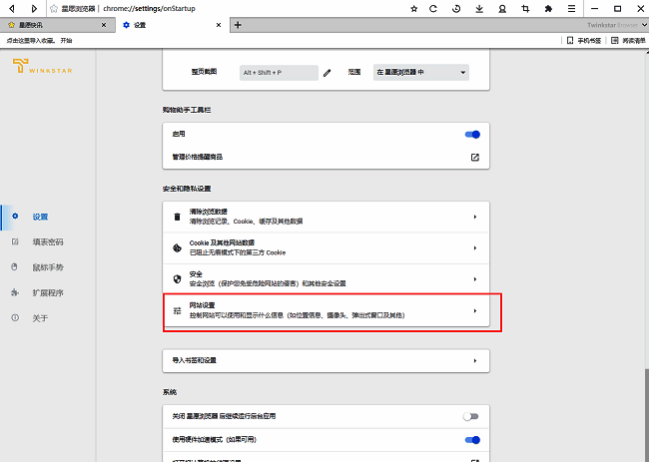Open the 安全 safe browsing row
This screenshot has width=649, height=462.
tap(325, 279)
